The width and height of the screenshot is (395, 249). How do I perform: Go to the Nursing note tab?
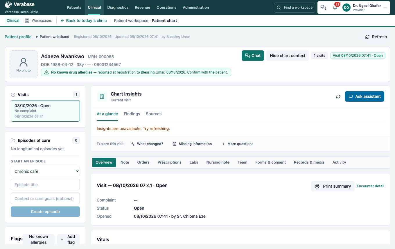[218, 162]
